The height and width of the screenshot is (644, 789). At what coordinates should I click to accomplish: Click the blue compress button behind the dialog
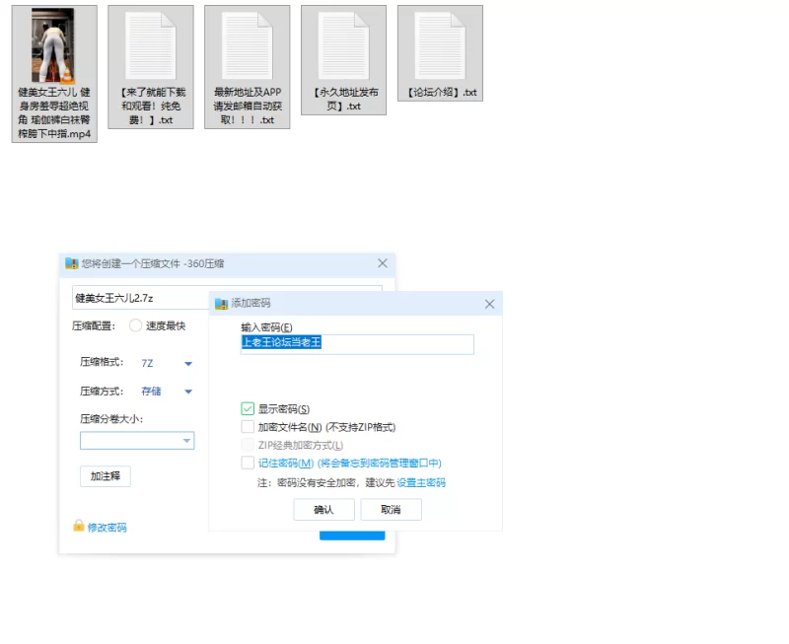pyautogui.click(x=352, y=536)
